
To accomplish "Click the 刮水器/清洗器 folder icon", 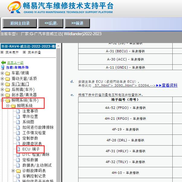I will [x=8, y=95].
